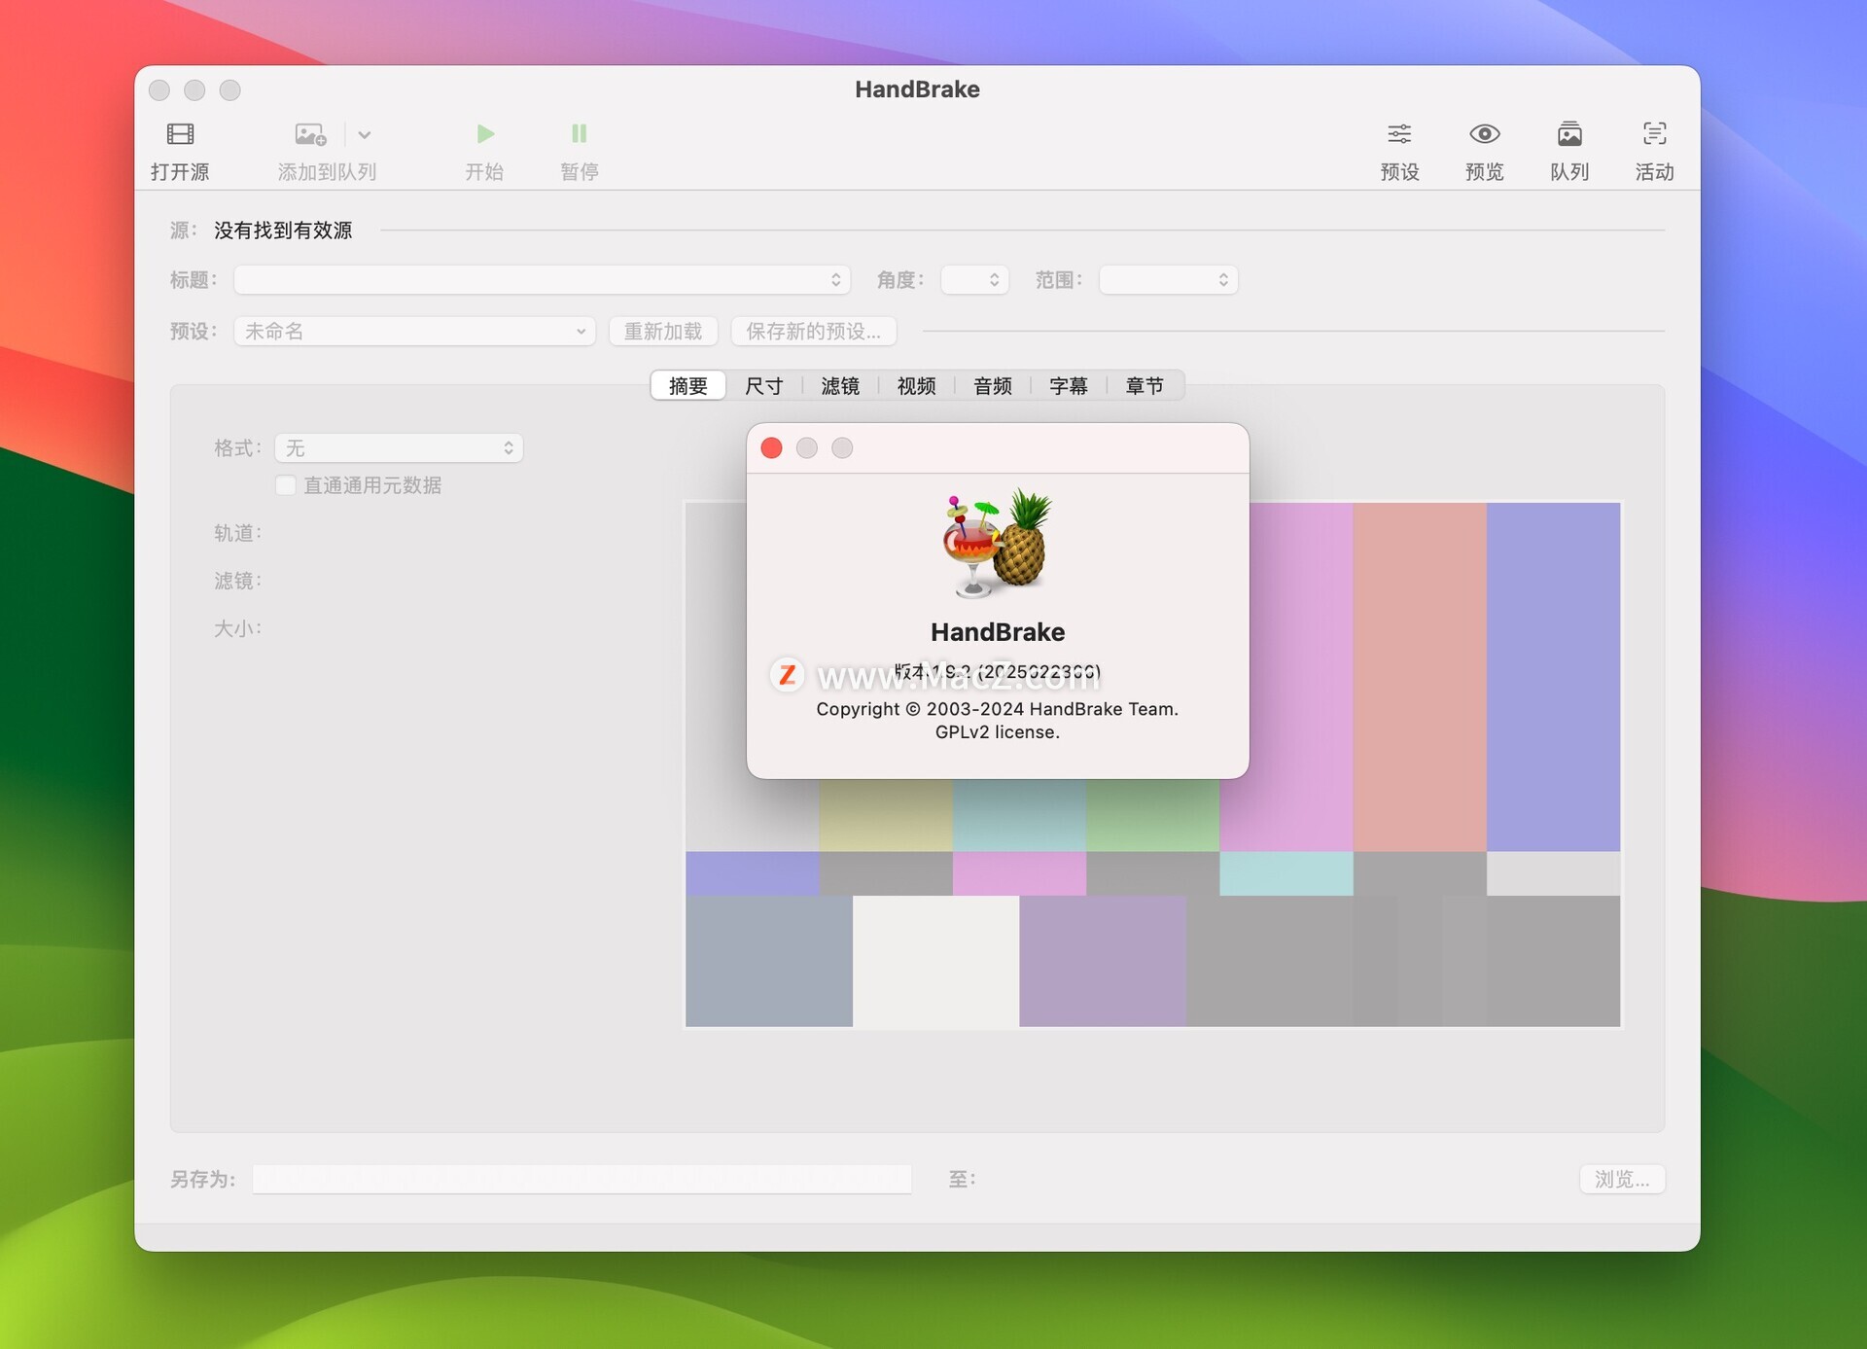Image resolution: width=1867 pixels, height=1349 pixels.
Task: Open the Activity (活动) log icon
Action: click(1654, 134)
